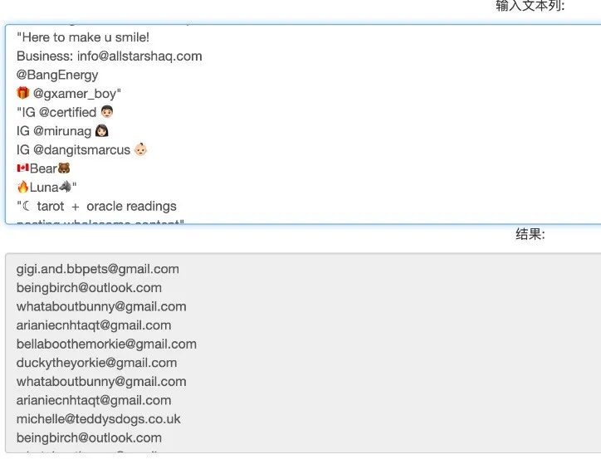Click the duckytheyorkie@gmail.com result line

point(96,363)
